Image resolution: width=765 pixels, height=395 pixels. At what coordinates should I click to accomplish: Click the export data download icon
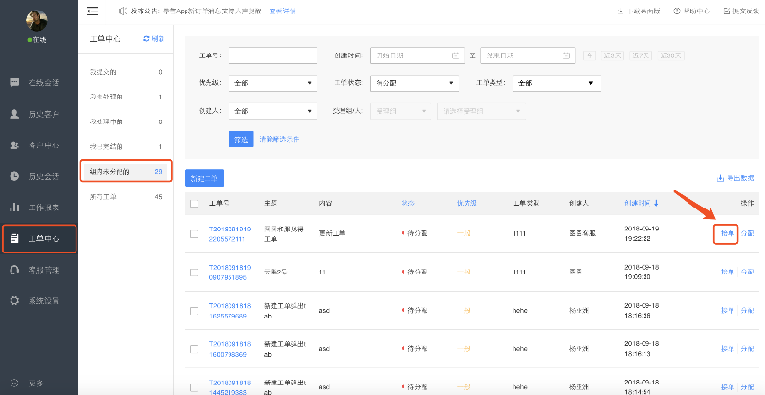720,178
